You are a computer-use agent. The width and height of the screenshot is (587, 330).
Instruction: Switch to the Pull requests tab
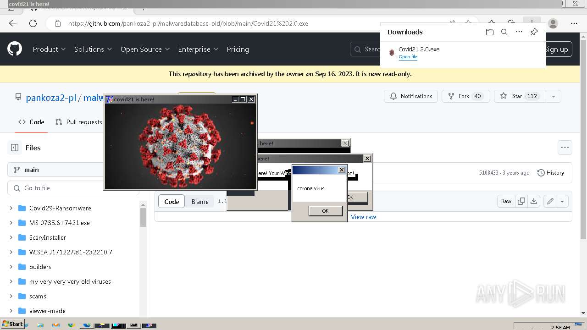[79, 122]
